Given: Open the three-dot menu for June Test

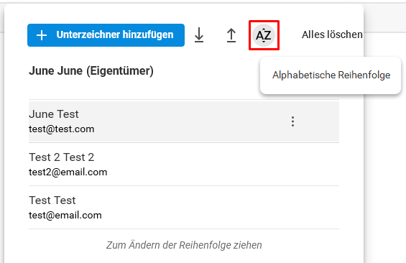Looking at the screenshot, I should pyautogui.click(x=292, y=121).
